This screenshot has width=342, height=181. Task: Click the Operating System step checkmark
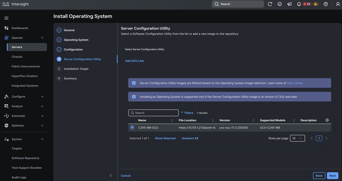pyautogui.click(x=59, y=40)
